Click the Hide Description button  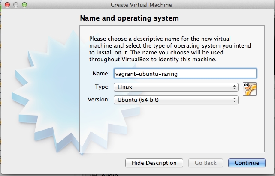click(154, 163)
